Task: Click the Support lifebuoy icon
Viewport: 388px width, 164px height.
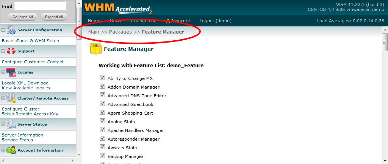Action: (x=11, y=51)
